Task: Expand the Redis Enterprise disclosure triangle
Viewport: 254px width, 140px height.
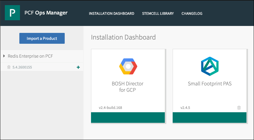Action: (4, 56)
